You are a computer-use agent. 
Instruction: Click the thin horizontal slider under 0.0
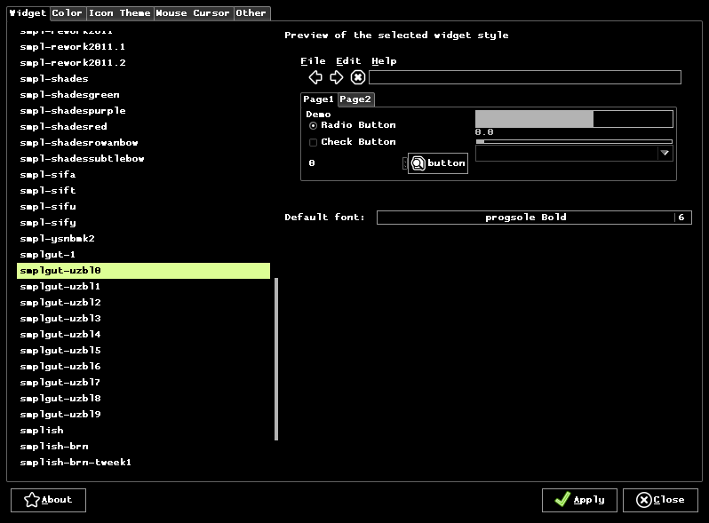[574, 141]
